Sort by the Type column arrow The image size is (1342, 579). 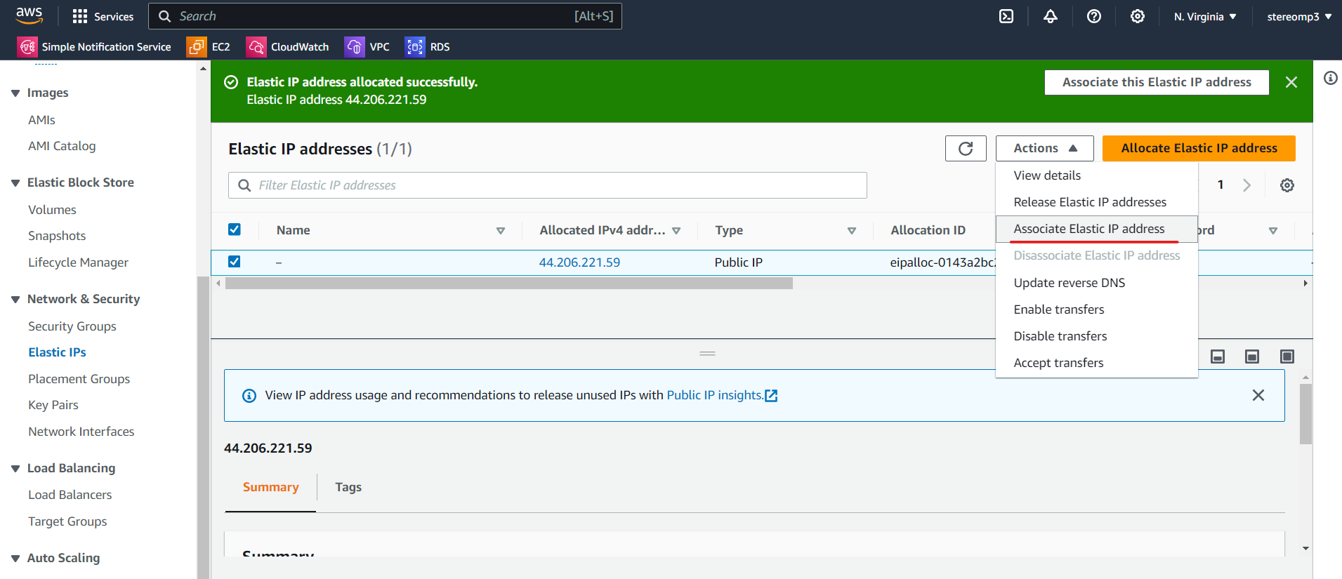pos(852,230)
